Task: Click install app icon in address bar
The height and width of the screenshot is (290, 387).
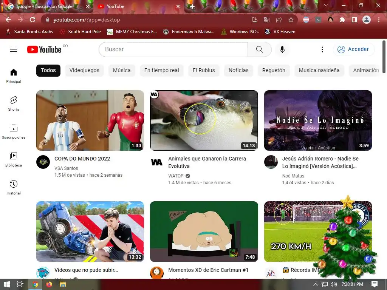Action: [x=255, y=20]
